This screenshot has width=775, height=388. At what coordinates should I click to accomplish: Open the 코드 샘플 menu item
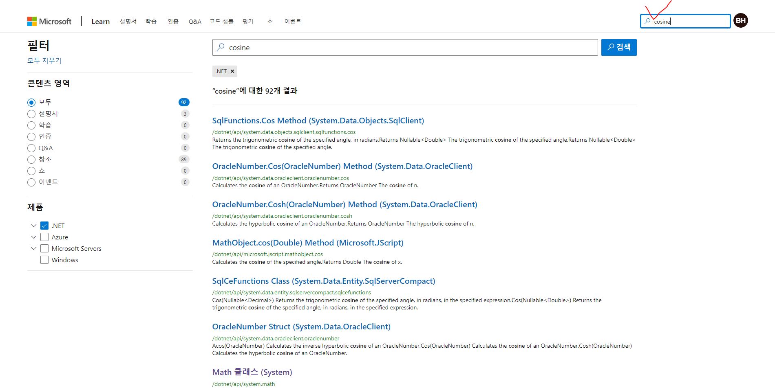click(x=221, y=21)
